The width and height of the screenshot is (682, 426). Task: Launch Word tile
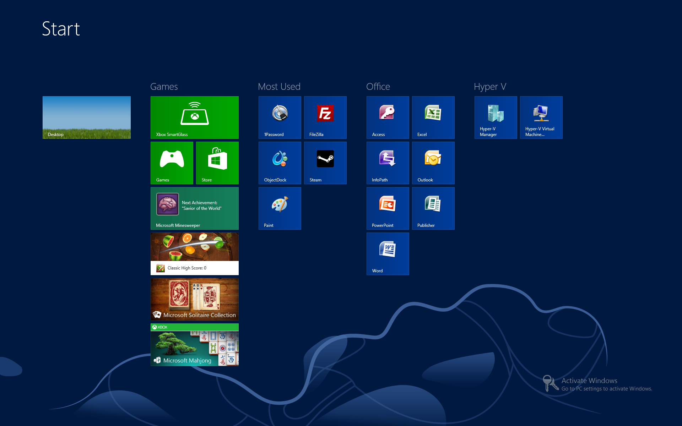click(388, 254)
